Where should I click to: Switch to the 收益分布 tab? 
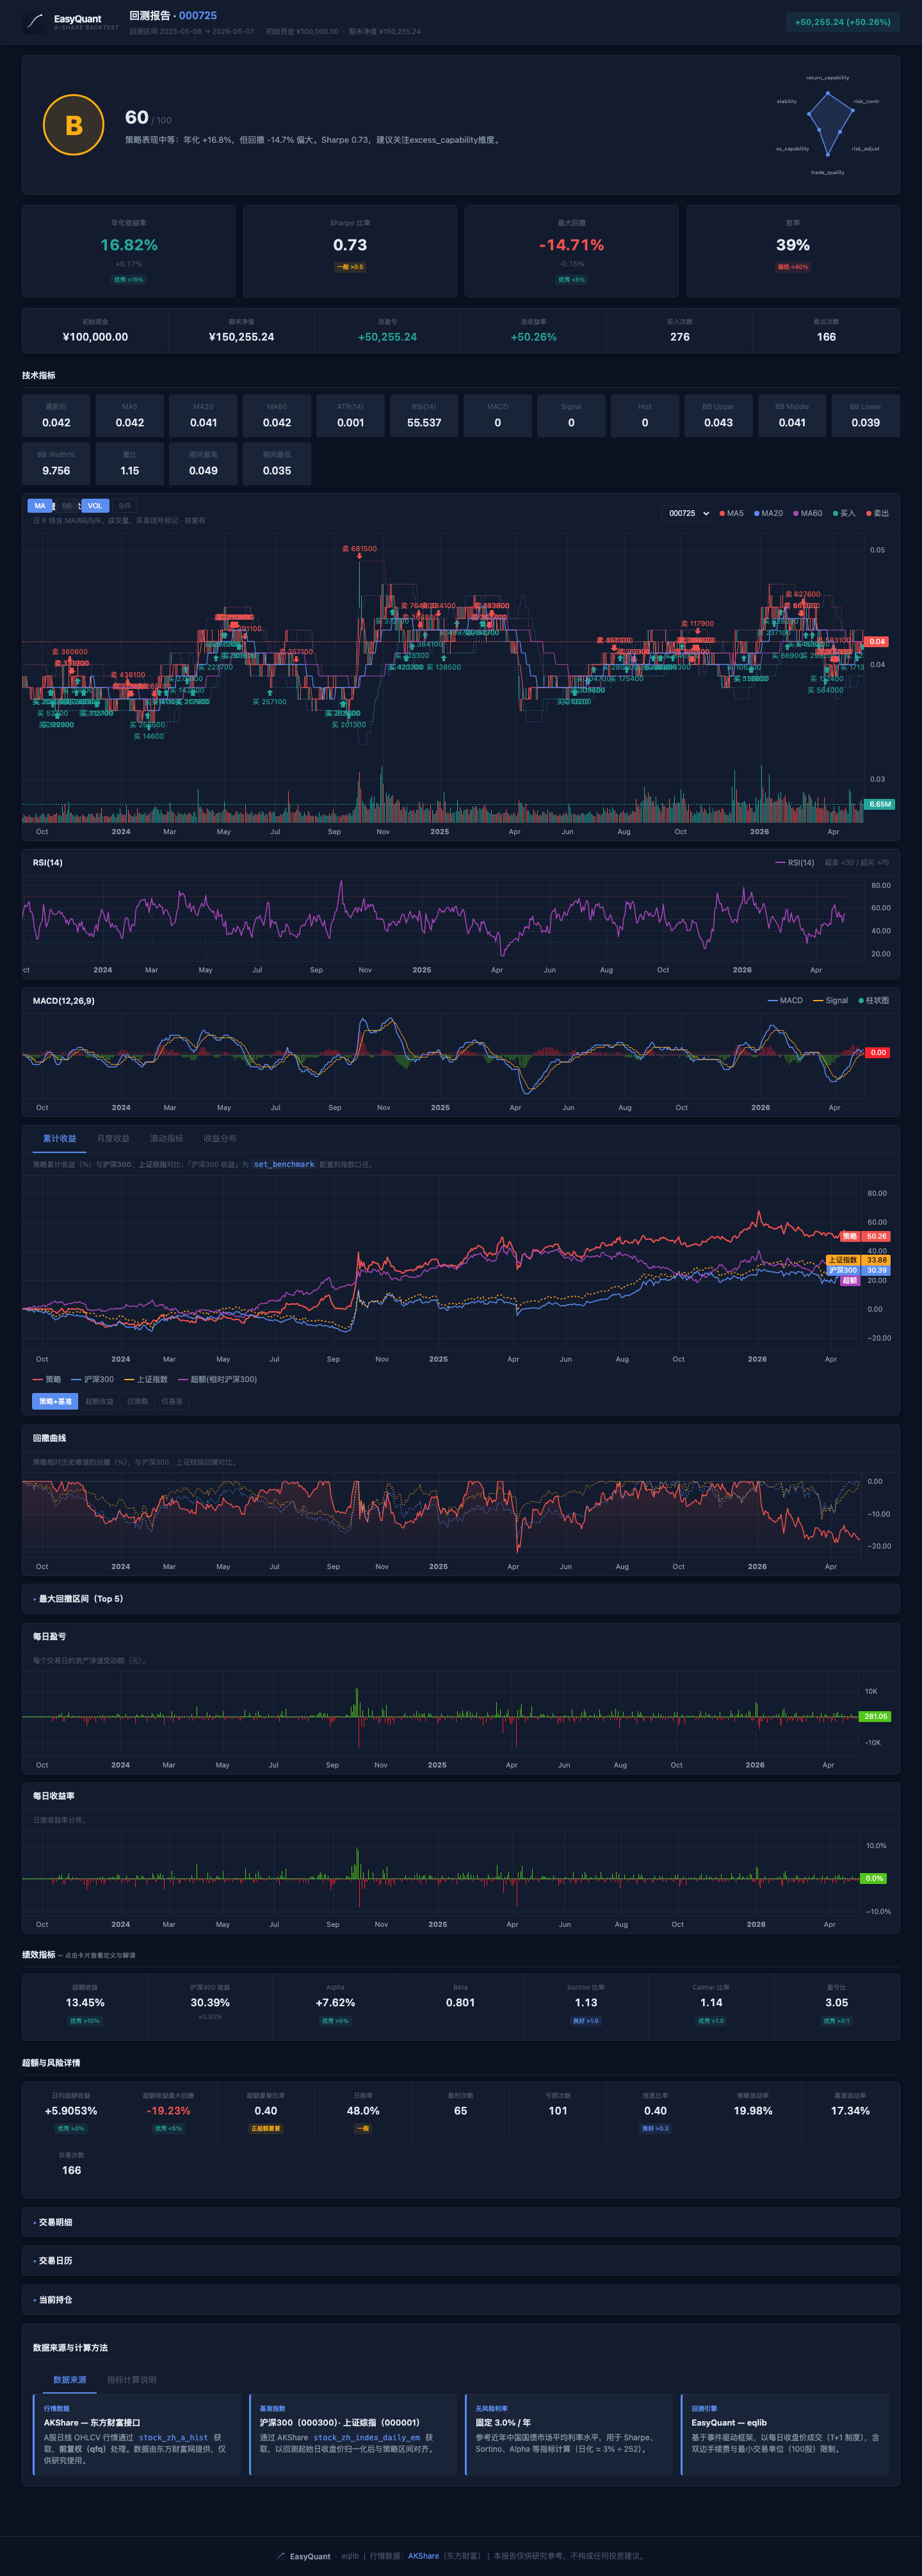coord(220,1138)
